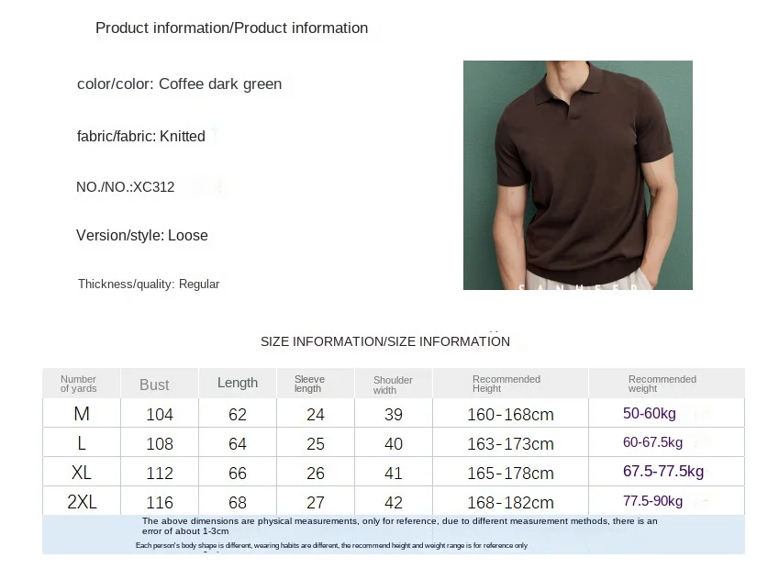Click sleeve length value '27'

(316, 503)
